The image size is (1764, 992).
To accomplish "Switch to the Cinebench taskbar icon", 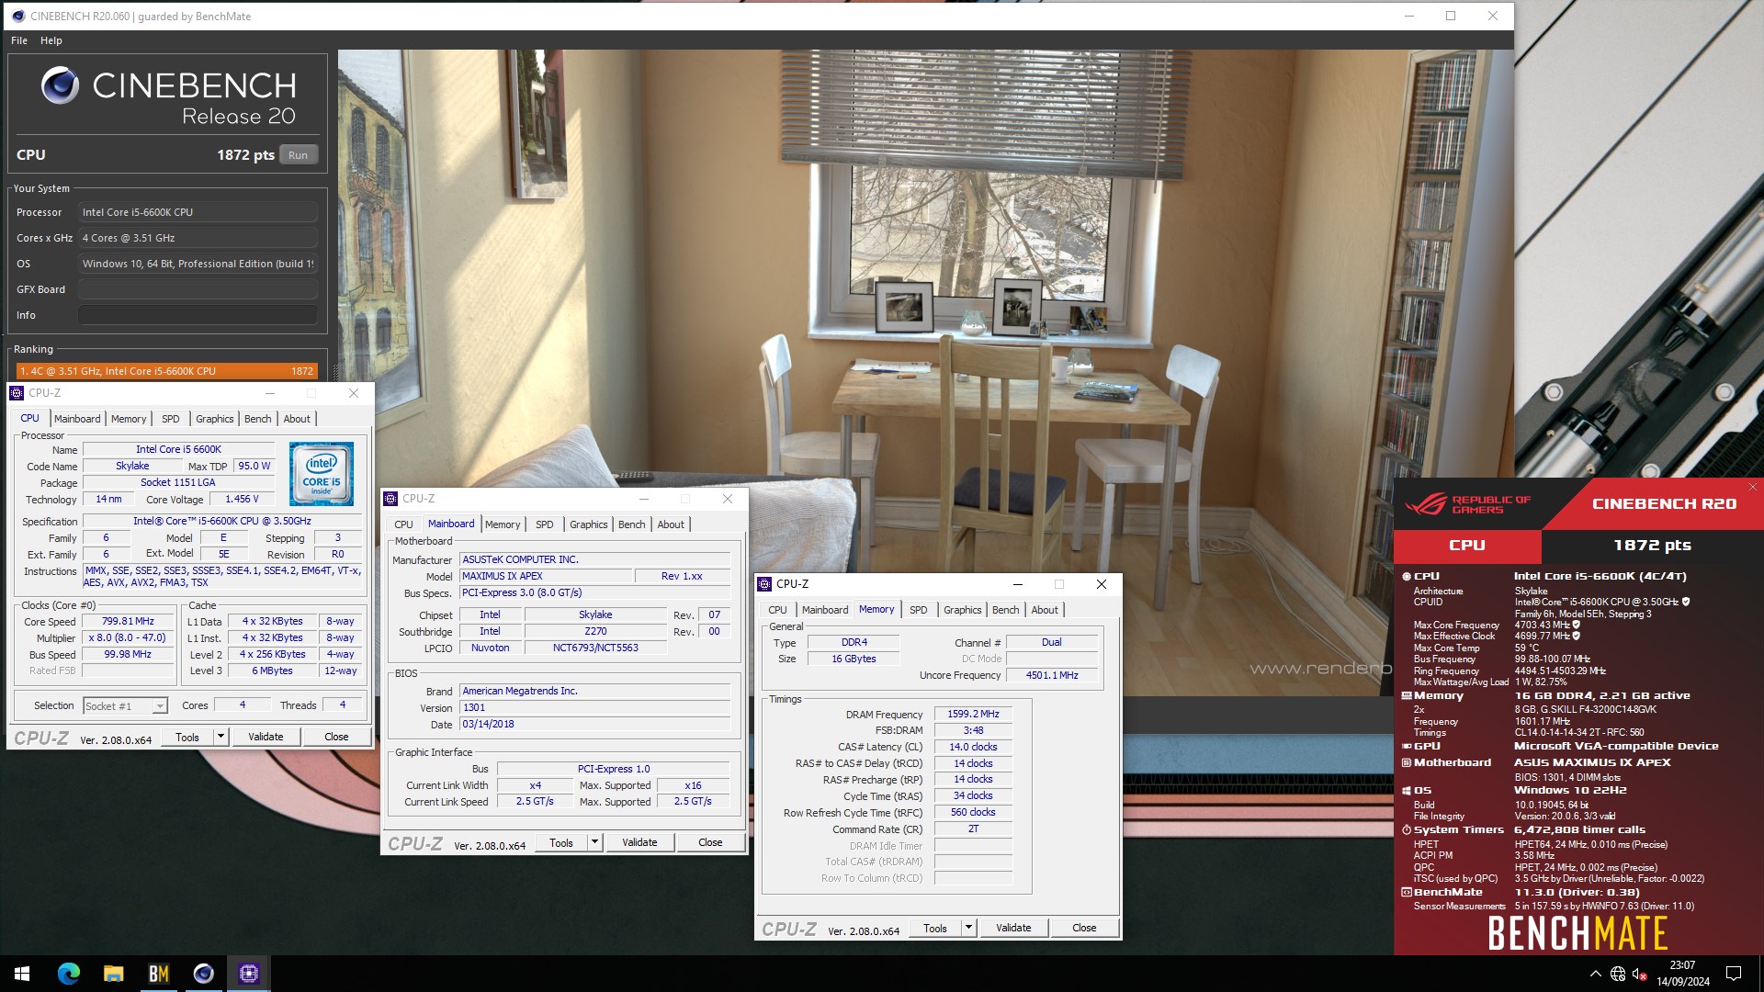I will click(x=203, y=974).
